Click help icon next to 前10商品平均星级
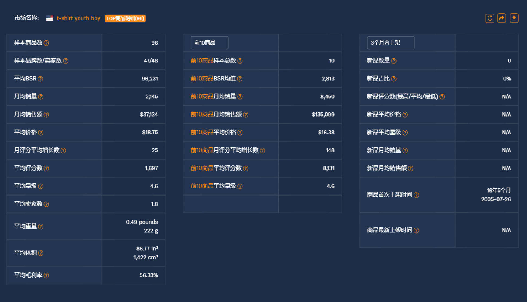Screen dimensions: 527x302 tap(240, 186)
